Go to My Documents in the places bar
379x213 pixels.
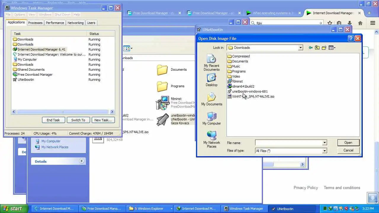pyautogui.click(x=211, y=99)
